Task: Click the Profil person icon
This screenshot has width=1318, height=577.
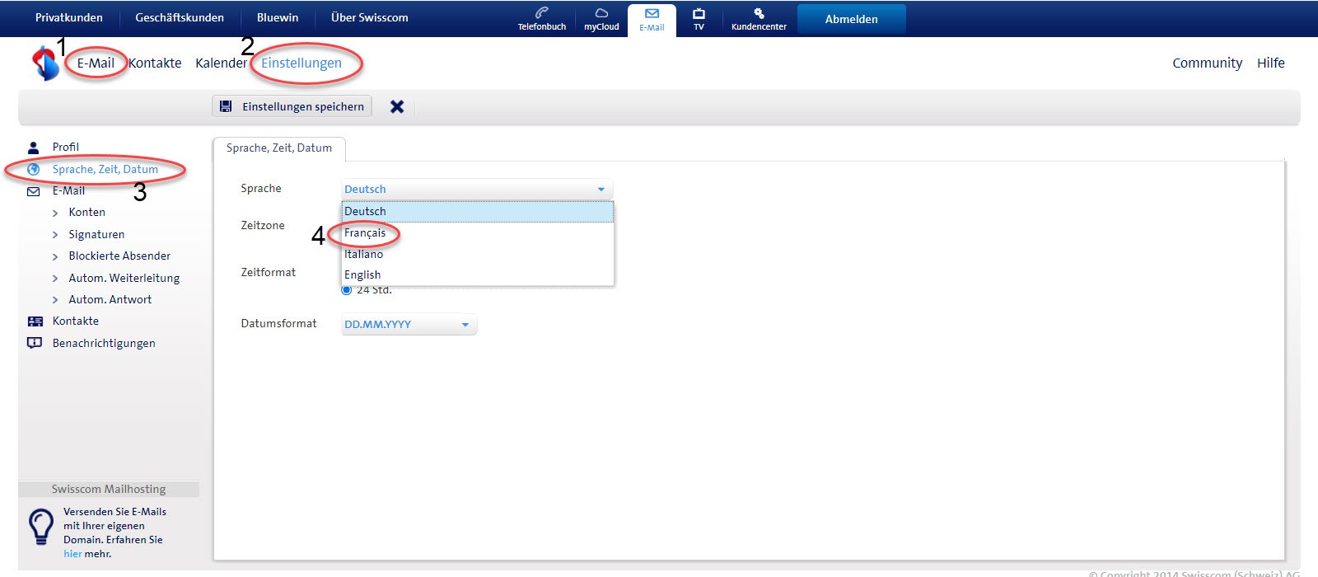Action: (x=34, y=148)
